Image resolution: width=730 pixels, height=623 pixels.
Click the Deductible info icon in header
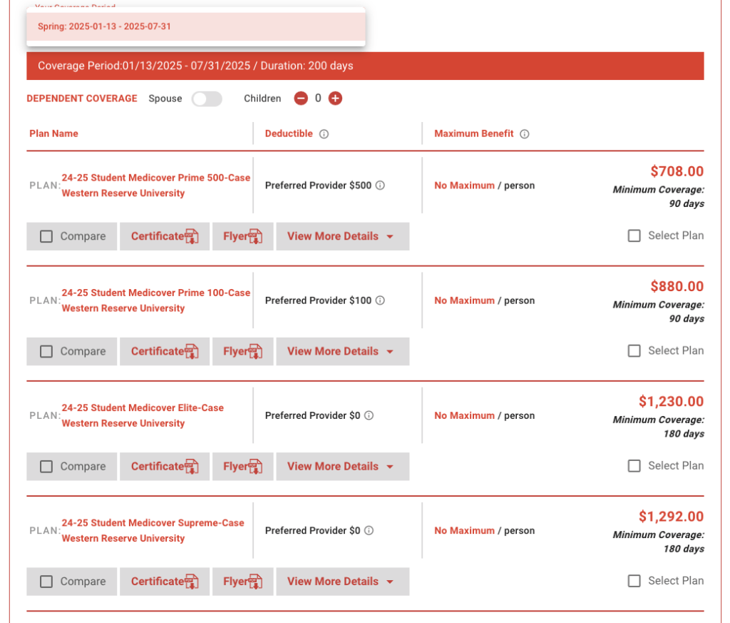324,134
